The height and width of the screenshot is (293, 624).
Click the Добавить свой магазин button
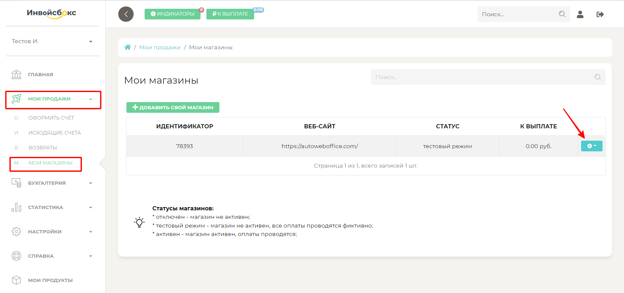coord(173,108)
